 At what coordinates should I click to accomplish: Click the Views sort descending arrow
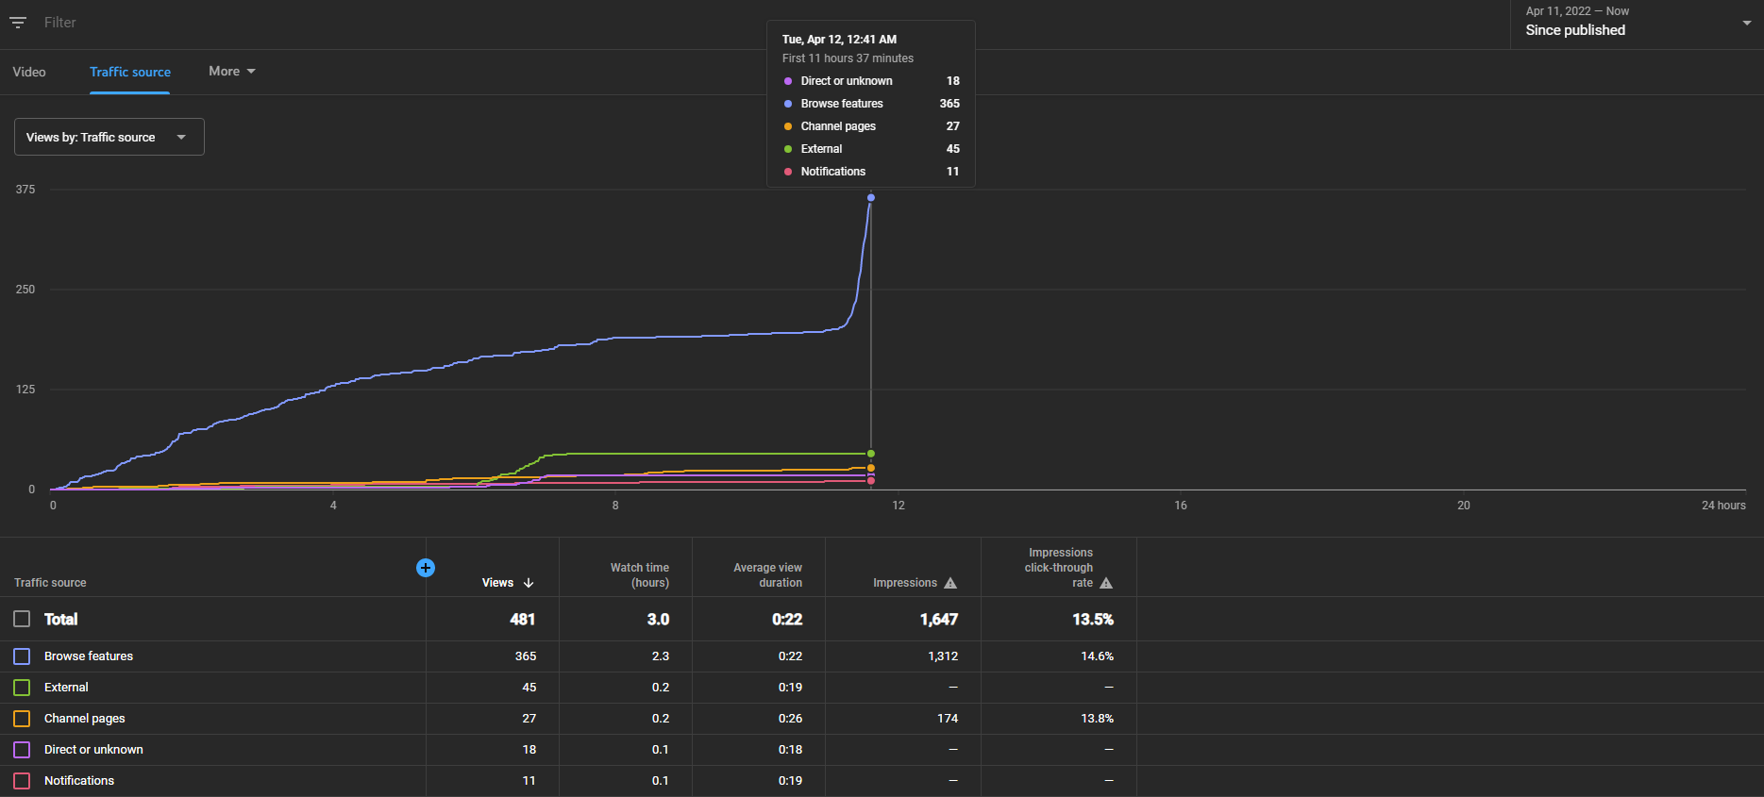[x=529, y=583]
